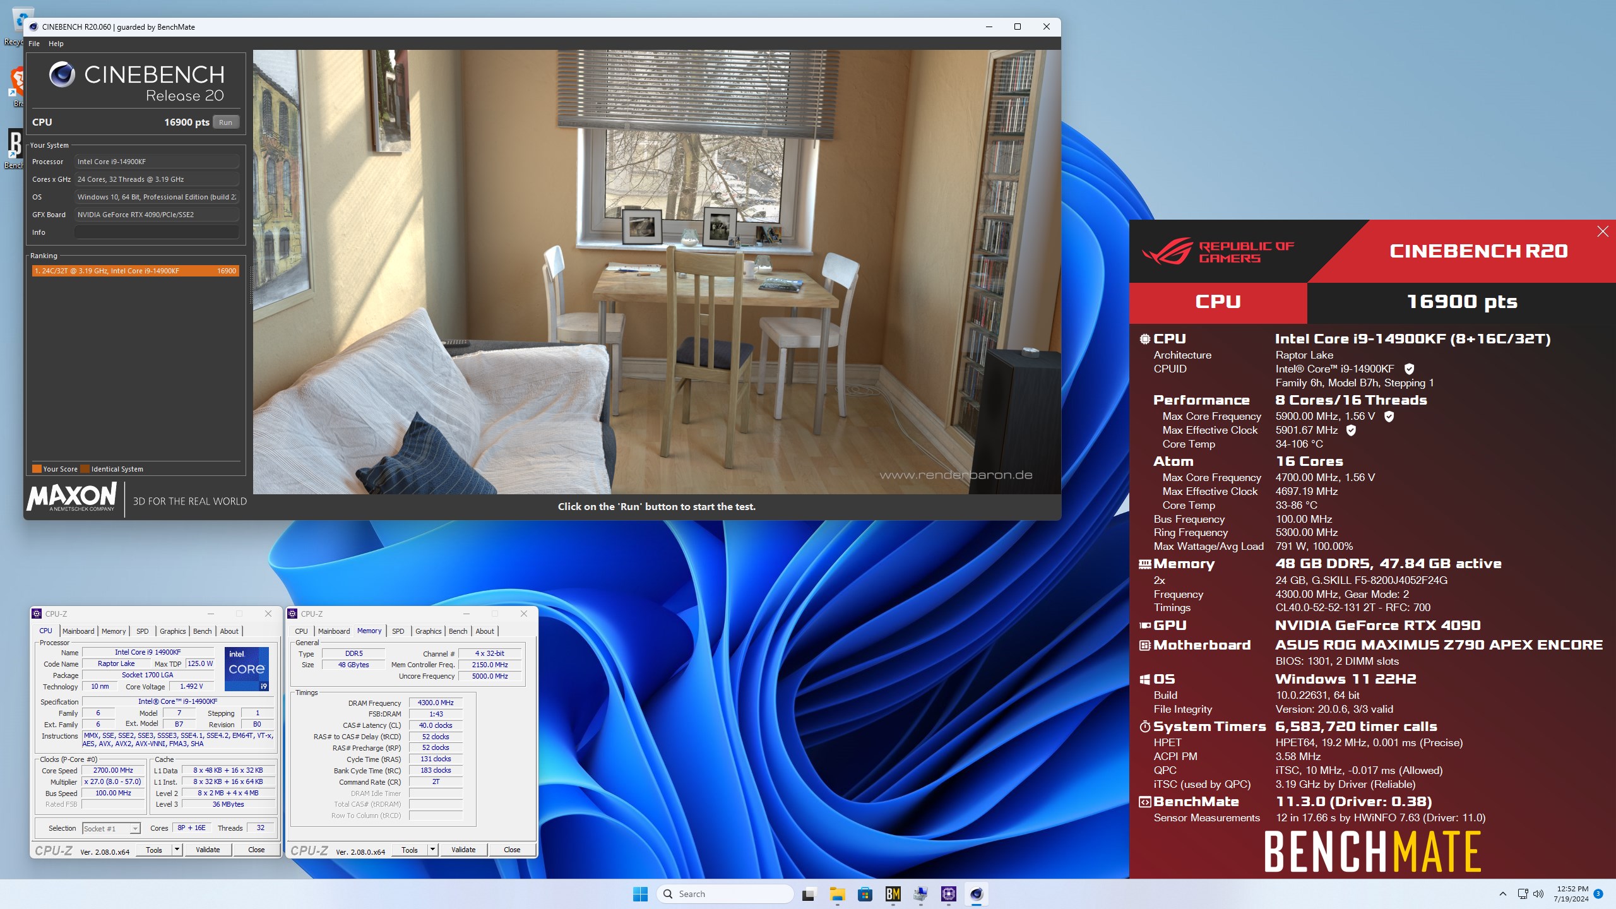
Task: Switch to Bench tab in first CPU-Z window
Action: (x=203, y=631)
